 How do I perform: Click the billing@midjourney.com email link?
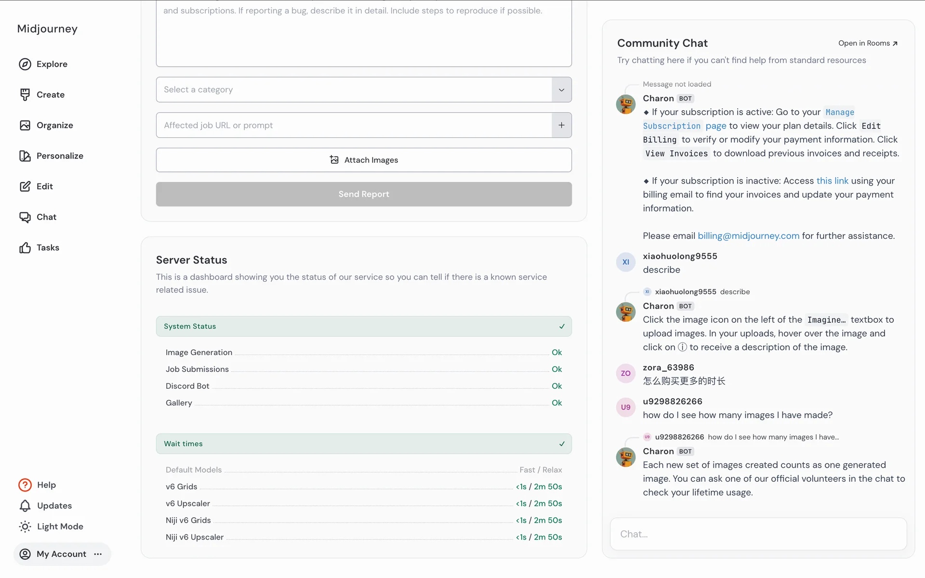[748, 236]
